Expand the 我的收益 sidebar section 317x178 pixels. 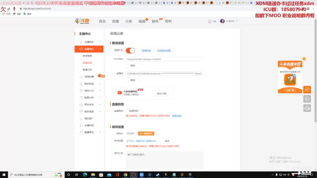[100, 84]
